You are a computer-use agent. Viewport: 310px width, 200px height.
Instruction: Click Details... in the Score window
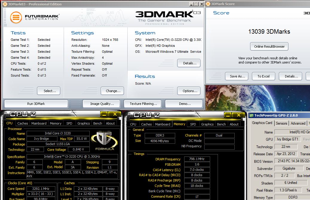(x=291, y=76)
